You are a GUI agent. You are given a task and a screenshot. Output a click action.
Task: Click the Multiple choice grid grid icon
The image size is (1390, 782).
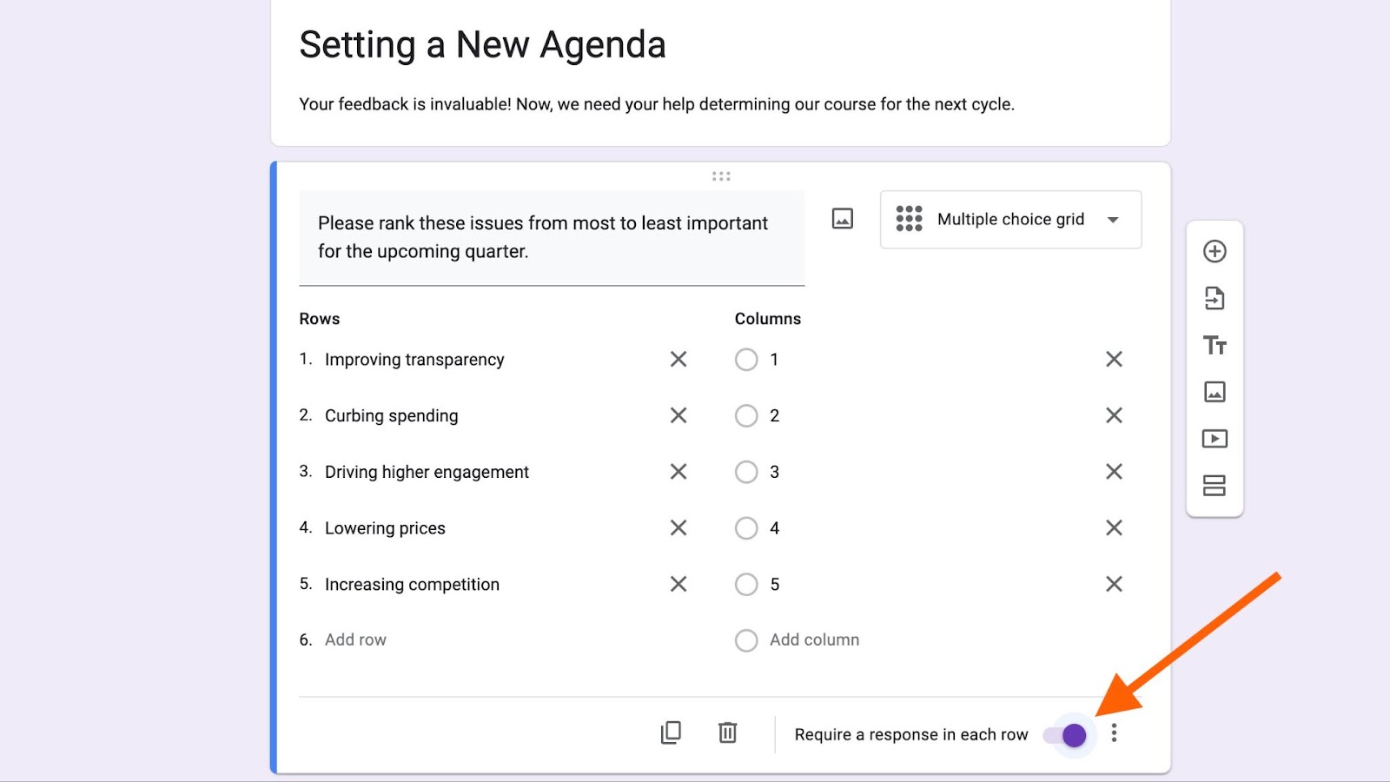point(909,219)
